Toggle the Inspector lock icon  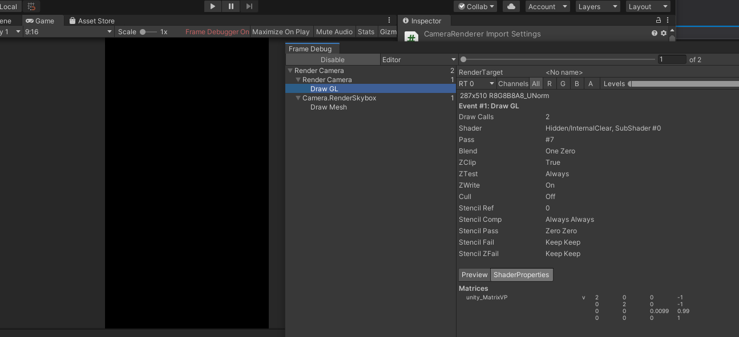[659, 20]
